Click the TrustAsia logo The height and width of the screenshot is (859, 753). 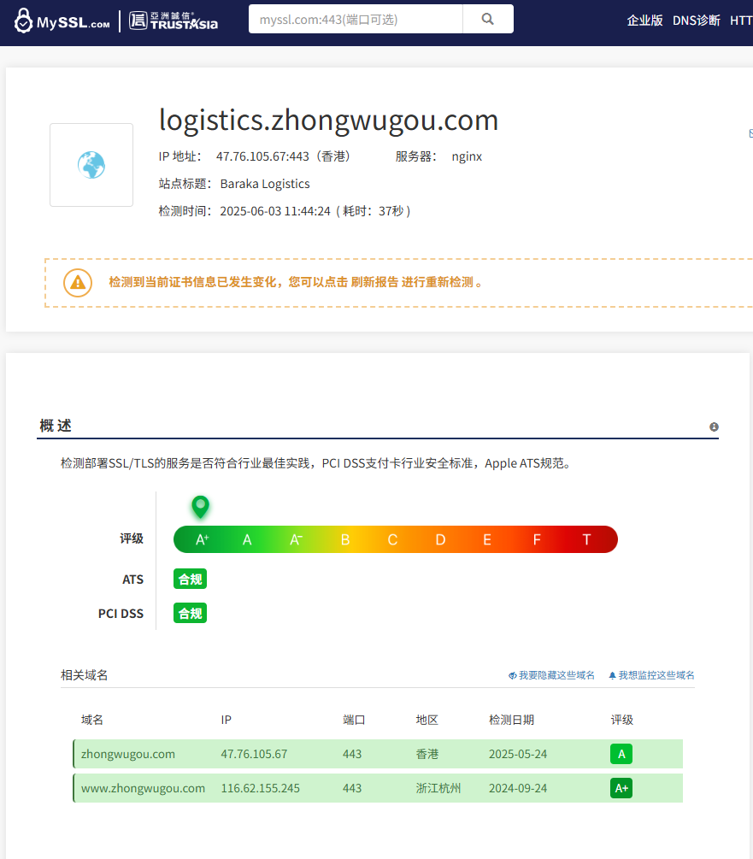(x=173, y=21)
